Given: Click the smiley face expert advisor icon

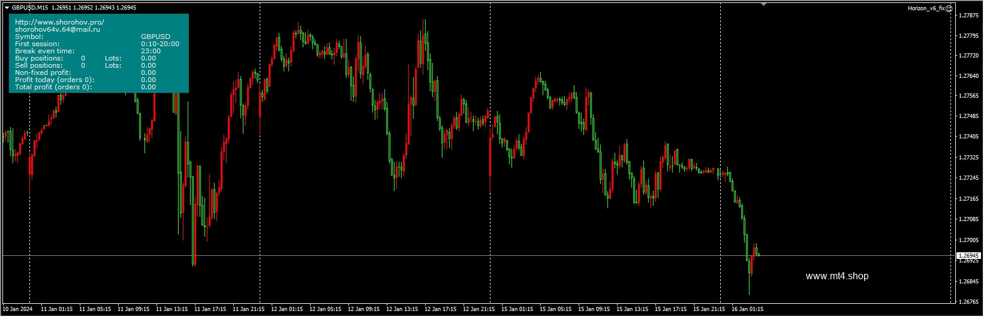Looking at the screenshot, I should coord(949,8).
